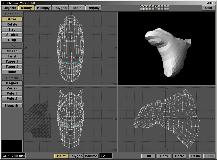The height and width of the screenshot is (160, 217).
Task: Select the Bend tool
Action: [x=12, y=72]
